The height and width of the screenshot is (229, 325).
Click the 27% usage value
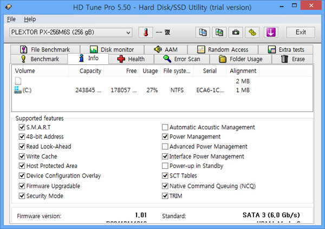(152, 90)
